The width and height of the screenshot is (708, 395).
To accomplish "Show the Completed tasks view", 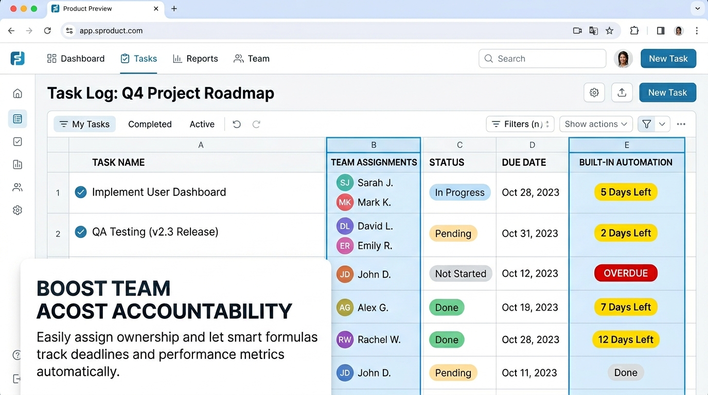I will pos(150,124).
